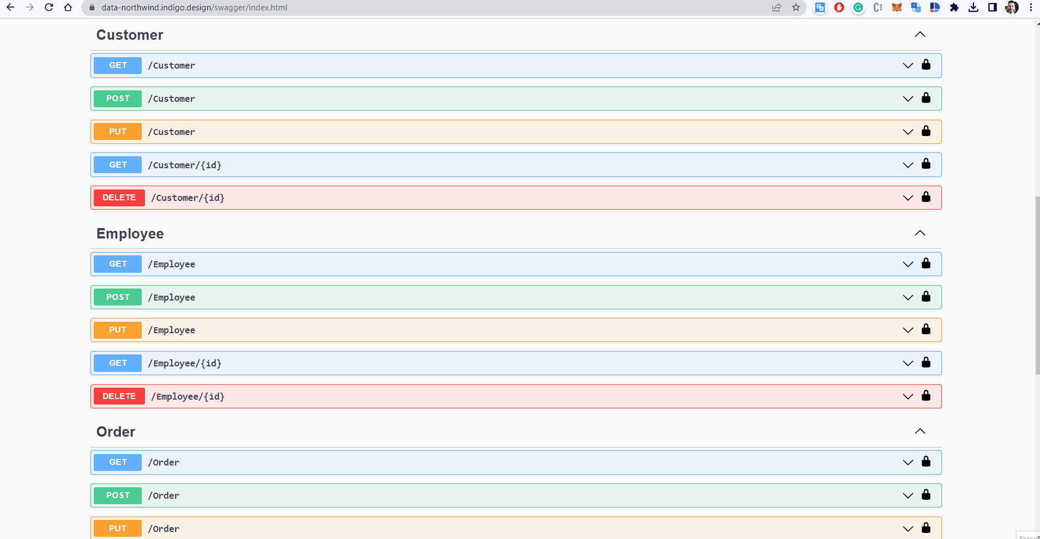Collapse the Customer section
This screenshot has width=1040, height=539.
(920, 34)
